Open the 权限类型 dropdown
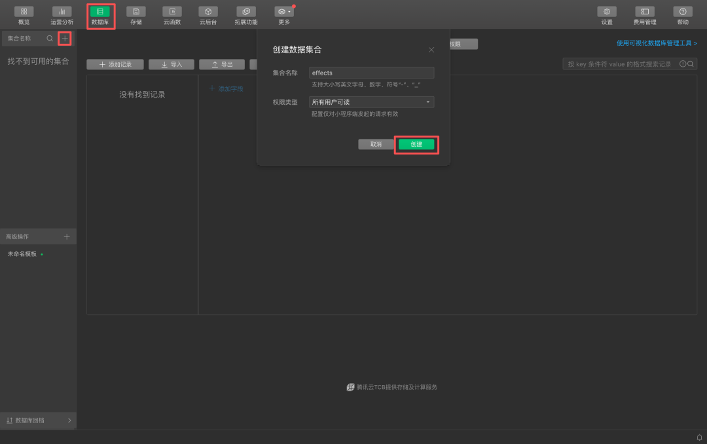The width and height of the screenshot is (707, 444). (x=371, y=102)
